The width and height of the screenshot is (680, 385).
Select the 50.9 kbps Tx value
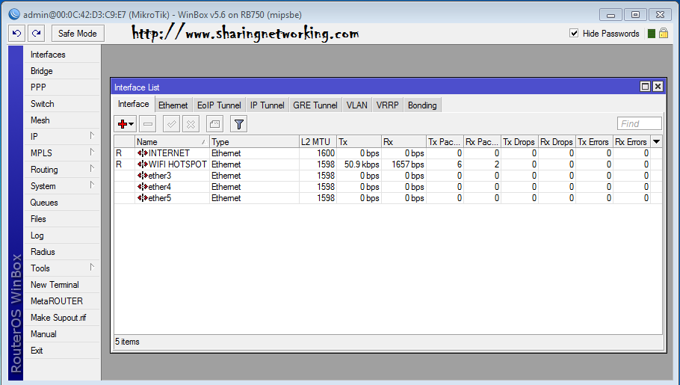tap(362, 164)
